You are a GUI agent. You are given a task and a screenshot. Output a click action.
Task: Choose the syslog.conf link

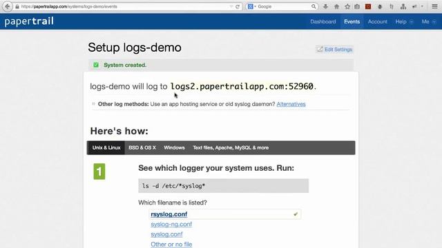(x=166, y=234)
